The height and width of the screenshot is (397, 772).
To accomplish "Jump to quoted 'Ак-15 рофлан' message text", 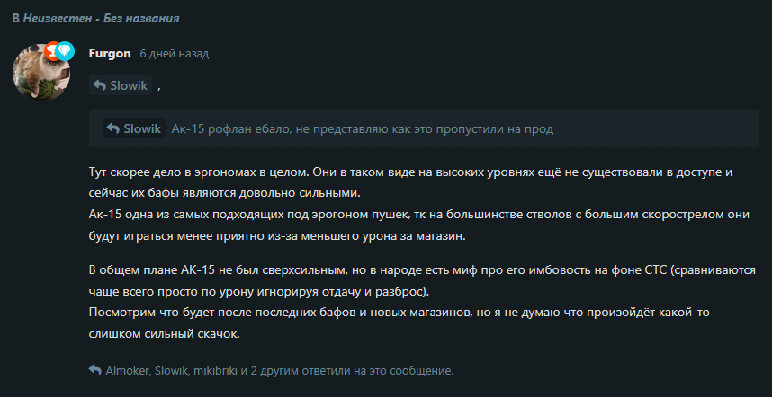I will coord(363,128).
